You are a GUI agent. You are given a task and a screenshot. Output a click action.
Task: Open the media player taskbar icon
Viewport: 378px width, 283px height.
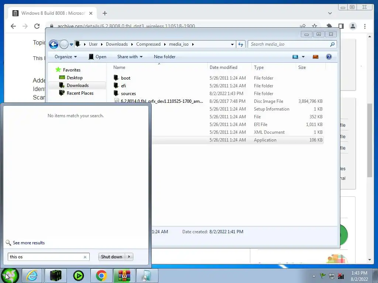coord(78,276)
